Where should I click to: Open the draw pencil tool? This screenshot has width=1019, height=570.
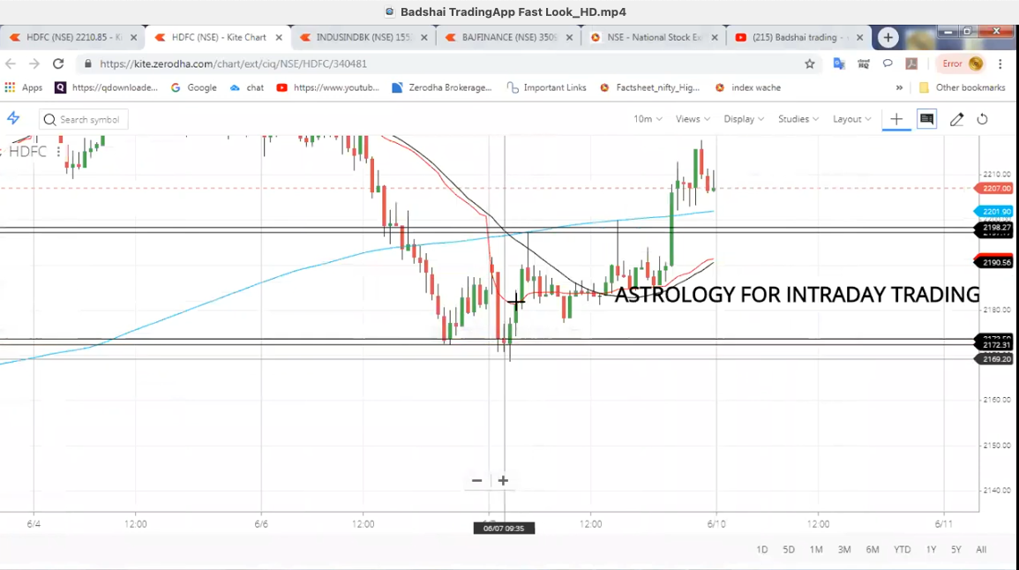click(x=956, y=119)
